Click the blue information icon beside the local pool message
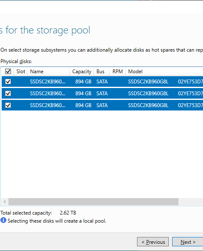The image size is (203, 251). (3, 220)
